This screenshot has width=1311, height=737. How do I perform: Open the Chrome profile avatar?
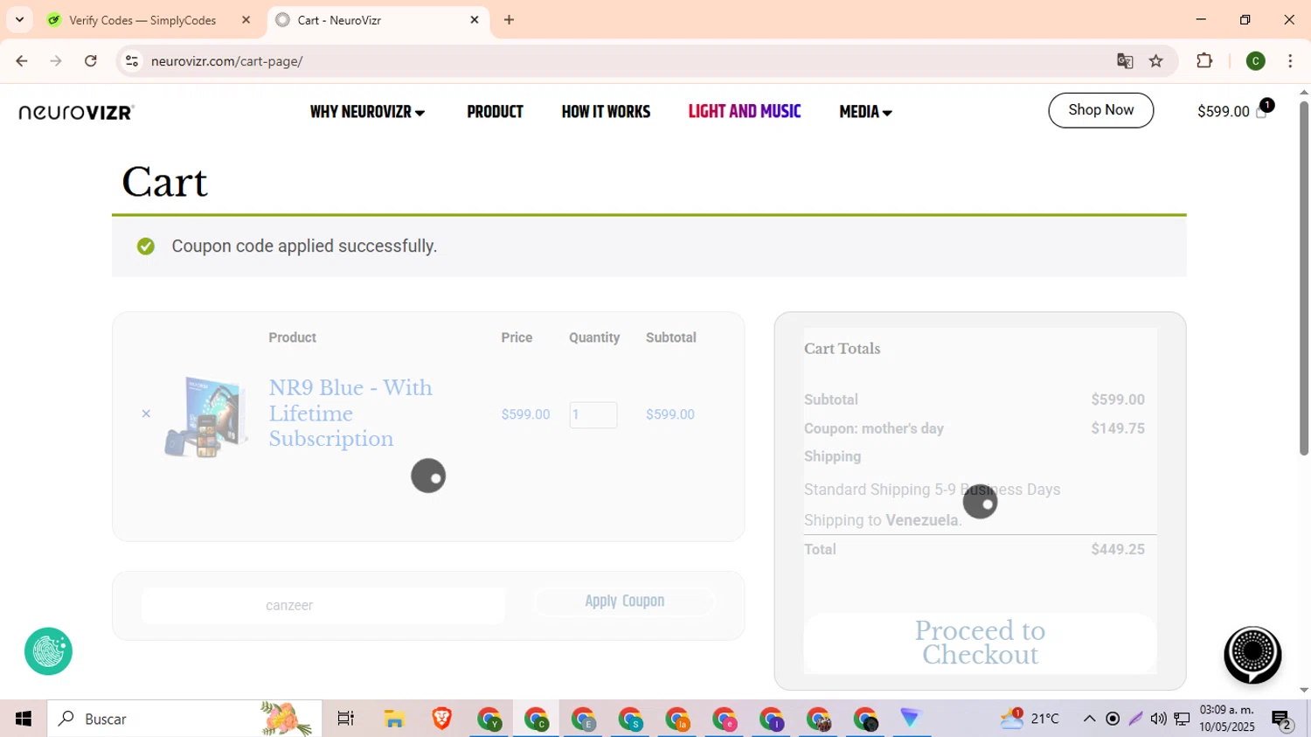pos(1256,61)
